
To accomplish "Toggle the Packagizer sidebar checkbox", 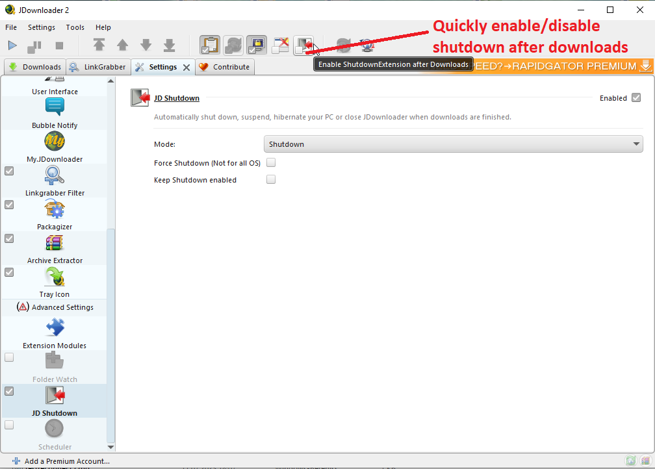I will (x=9, y=205).
